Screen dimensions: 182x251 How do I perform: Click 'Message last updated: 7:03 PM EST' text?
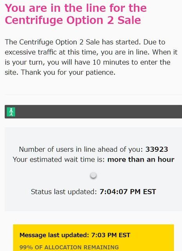point(75,235)
